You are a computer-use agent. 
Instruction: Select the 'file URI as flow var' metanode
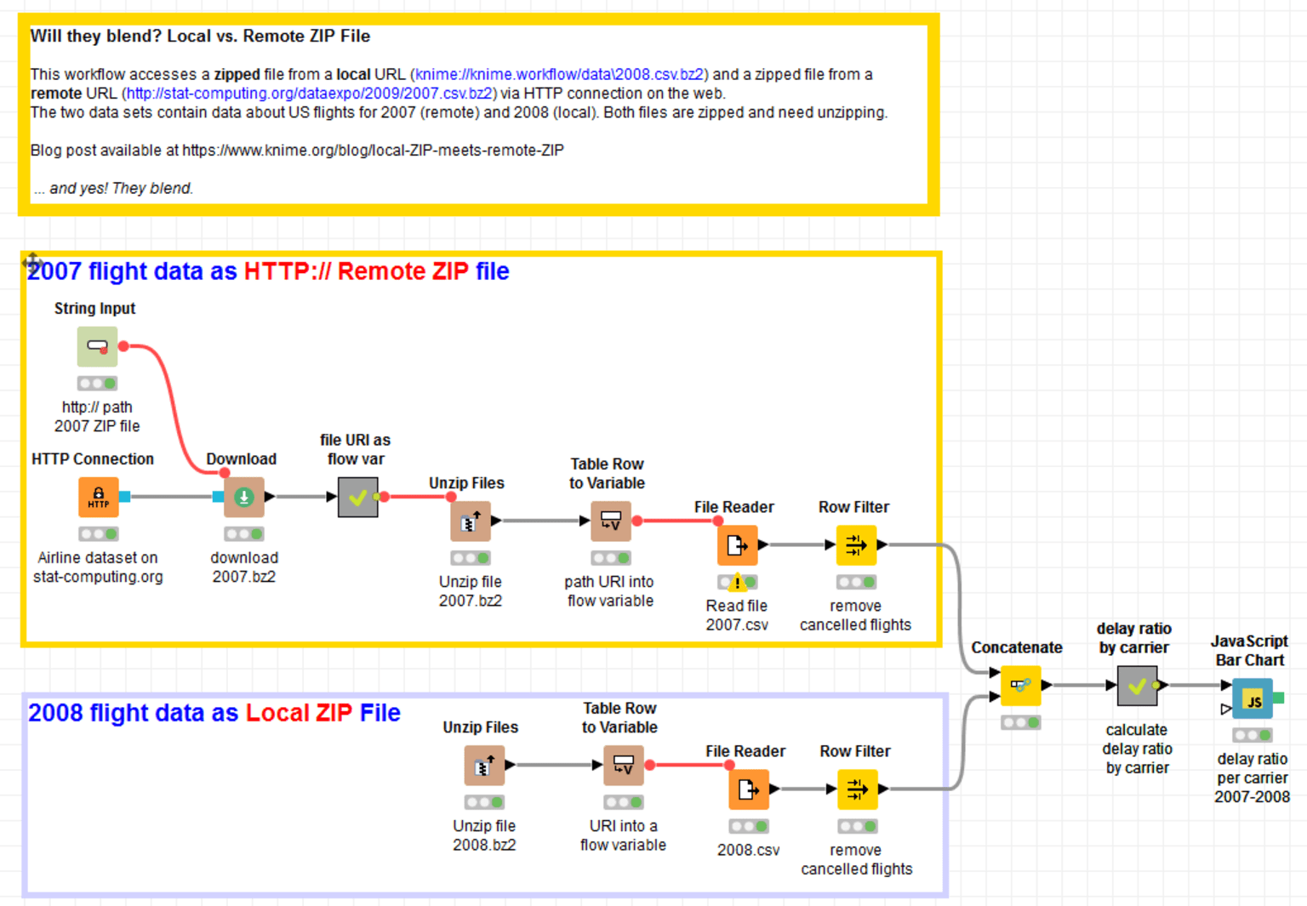tap(357, 497)
